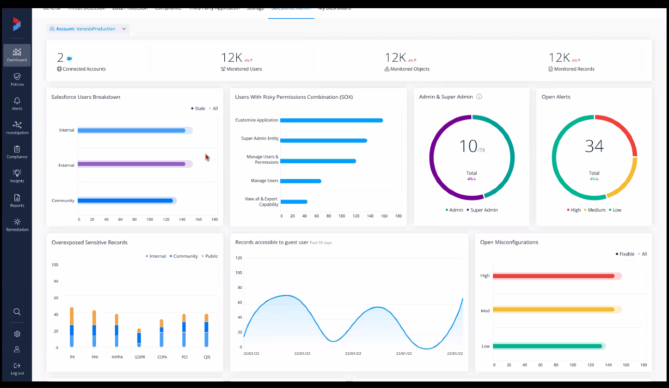The width and height of the screenshot is (669, 388).
Task: Click the High red bar in Open Misconfigurations
Action: coord(558,276)
